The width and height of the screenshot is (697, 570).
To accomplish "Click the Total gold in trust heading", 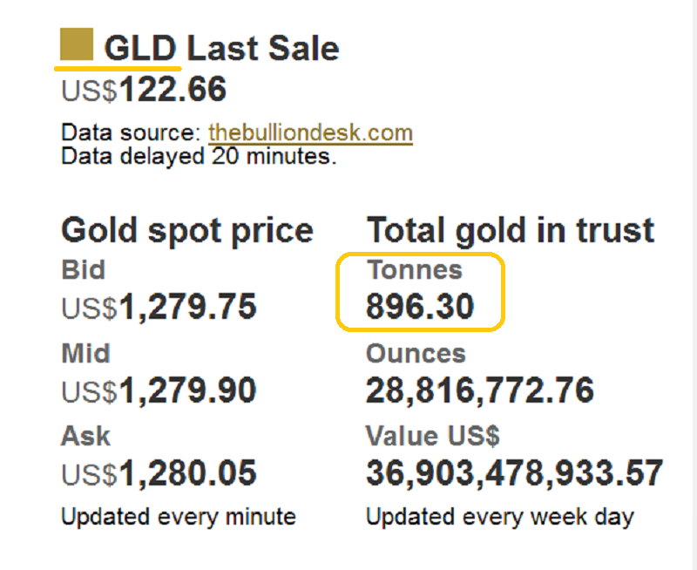I will coord(510,230).
